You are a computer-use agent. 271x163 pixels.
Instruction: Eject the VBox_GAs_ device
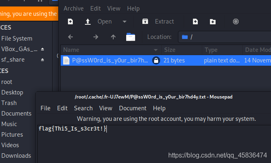[42, 49]
